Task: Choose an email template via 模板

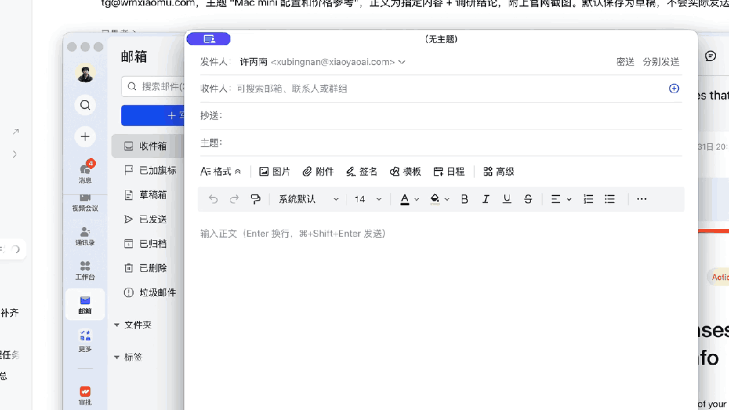Action: point(405,172)
